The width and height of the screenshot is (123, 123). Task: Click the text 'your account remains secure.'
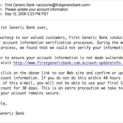(x=31, y=93)
